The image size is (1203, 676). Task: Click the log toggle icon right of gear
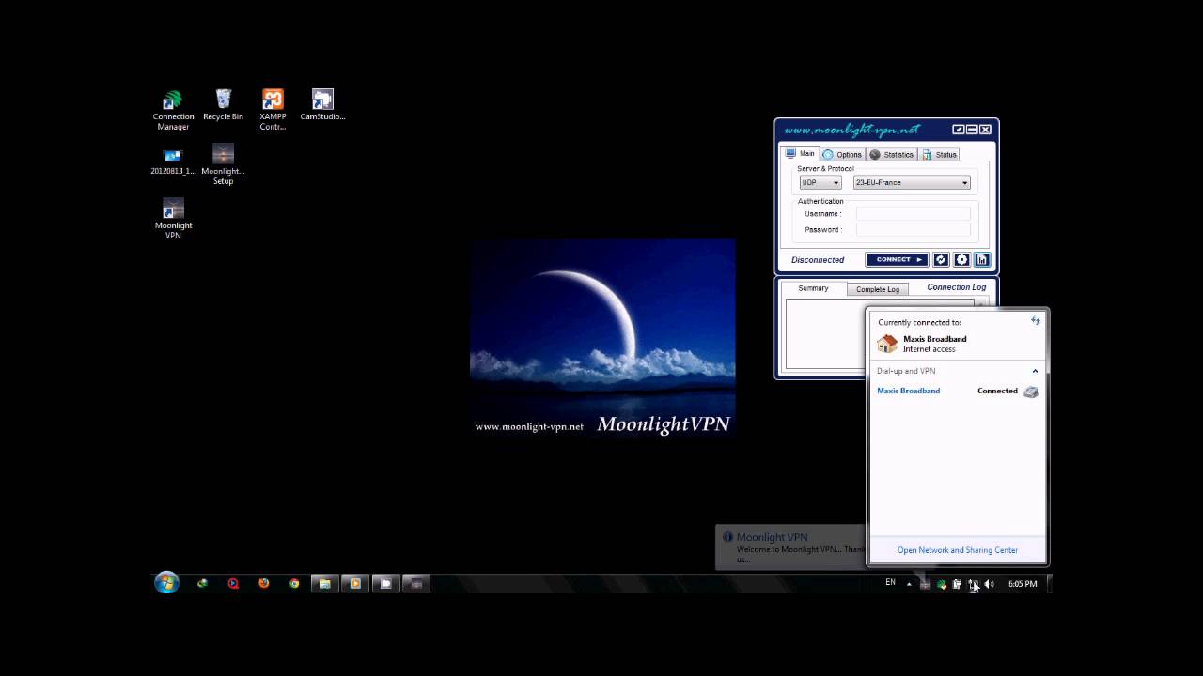coord(982,260)
